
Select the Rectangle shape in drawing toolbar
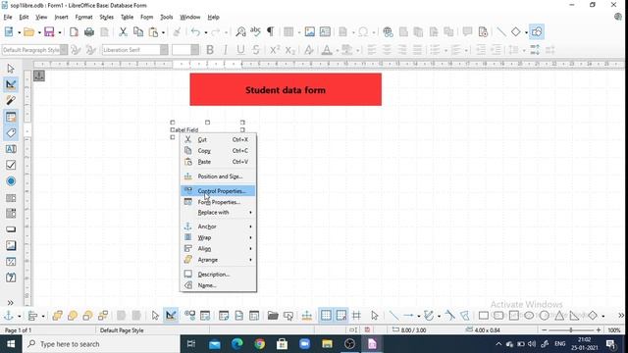tap(484, 316)
